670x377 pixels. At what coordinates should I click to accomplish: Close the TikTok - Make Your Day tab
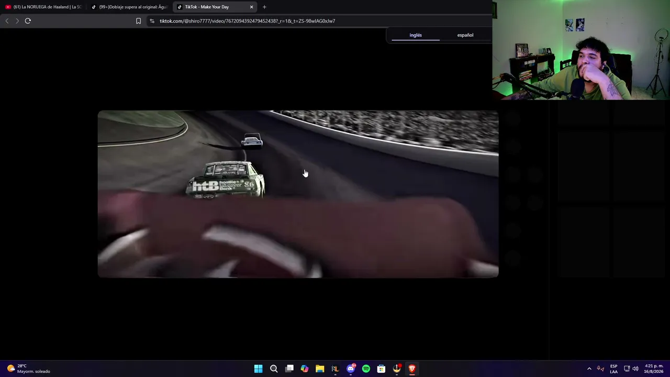(251, 7)
